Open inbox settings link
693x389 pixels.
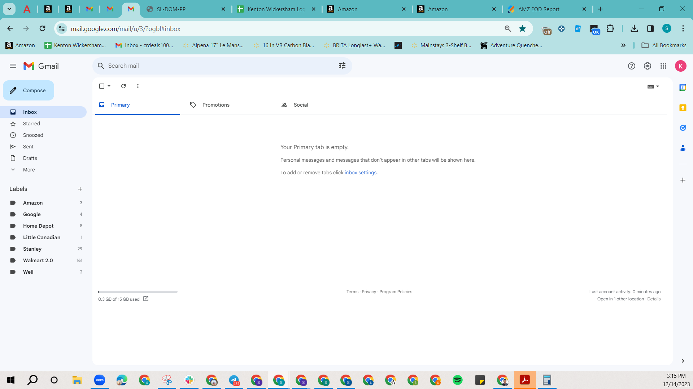pos(361,173)
